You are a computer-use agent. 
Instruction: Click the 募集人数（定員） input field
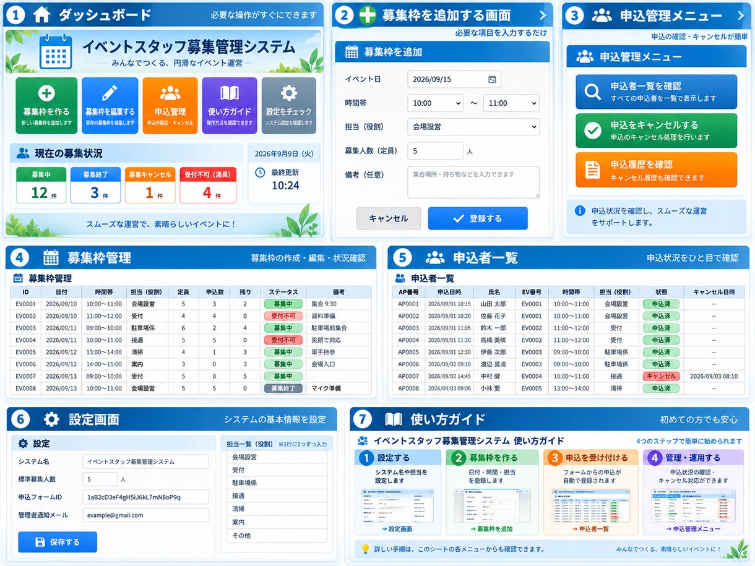[x=436, y=151]
